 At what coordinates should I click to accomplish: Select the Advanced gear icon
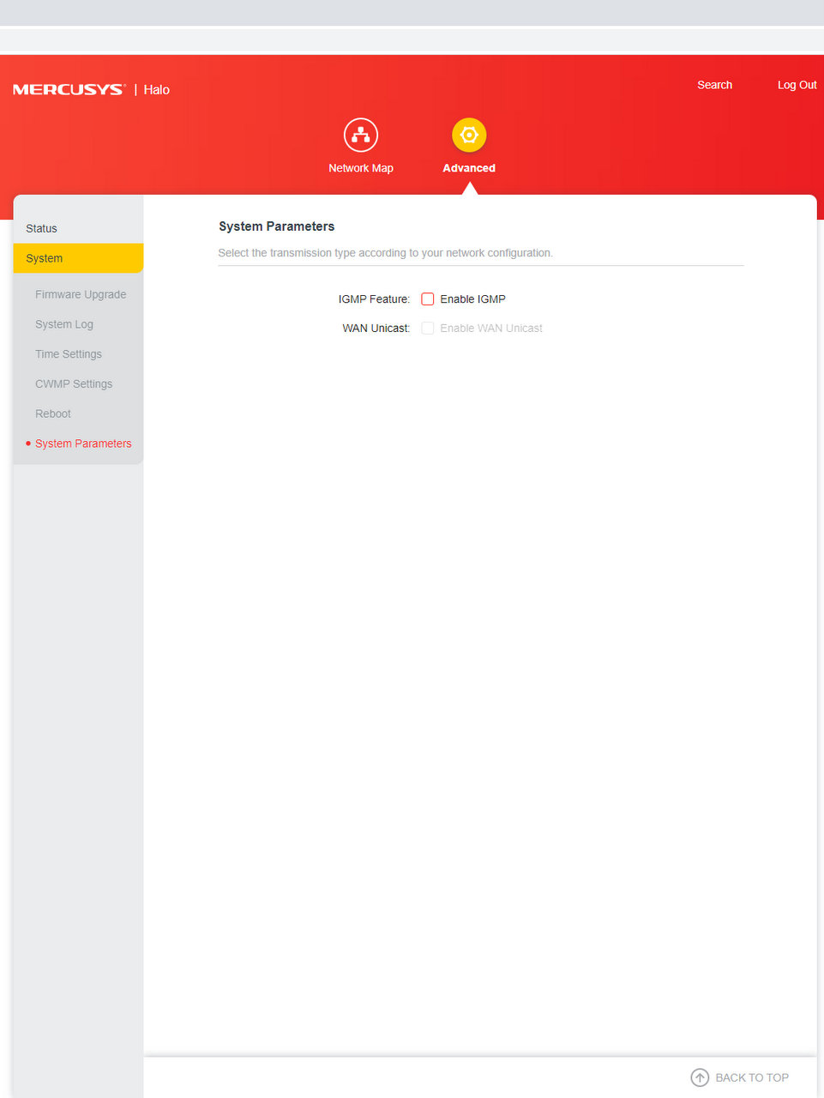point(469,135)
